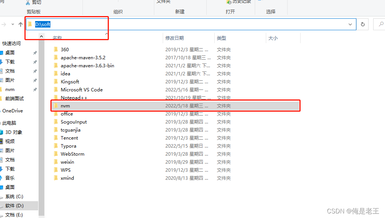Open 音乐 in navigation pane
This screenshot has height=218, width=385.
pos(10,178)
